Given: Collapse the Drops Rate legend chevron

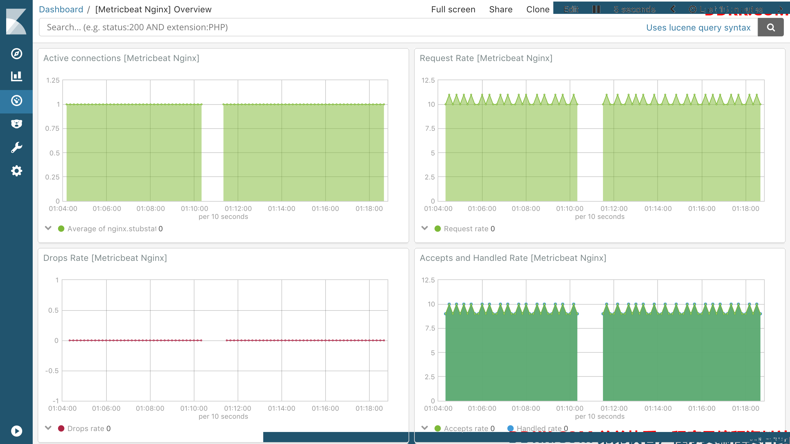Looking at the screenshot, I should [x=48, y=428].
